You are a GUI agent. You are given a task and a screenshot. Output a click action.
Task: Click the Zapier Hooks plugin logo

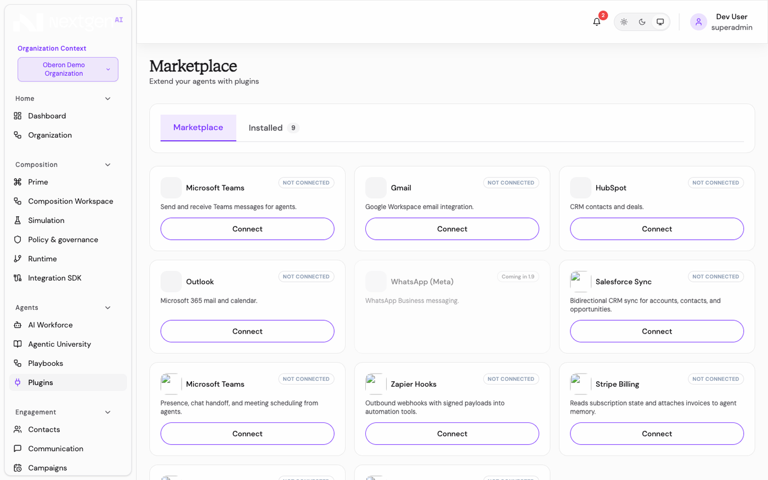(376, 384)
